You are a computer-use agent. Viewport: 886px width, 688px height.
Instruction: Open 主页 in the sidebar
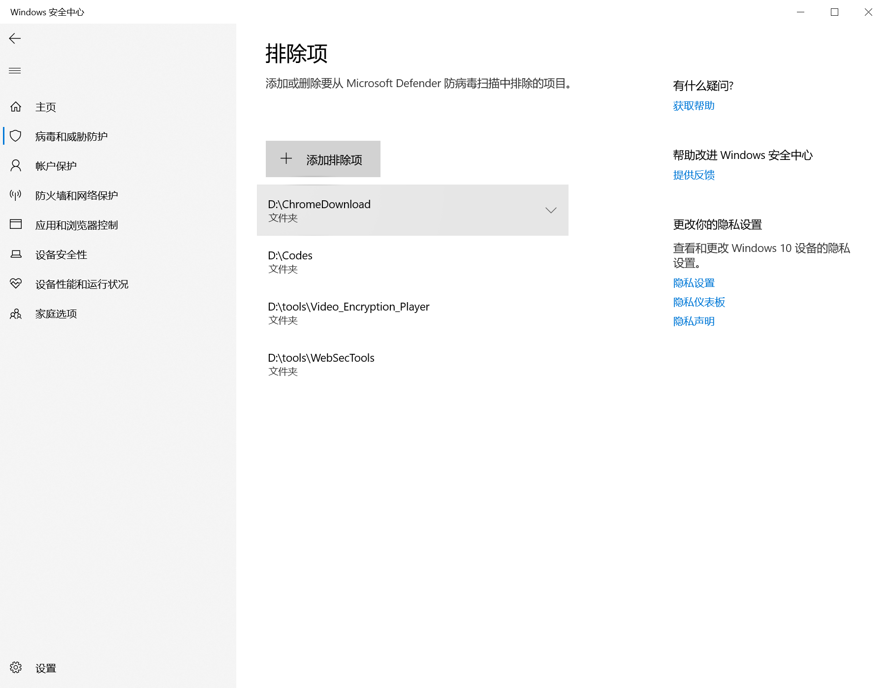[118, 107]
